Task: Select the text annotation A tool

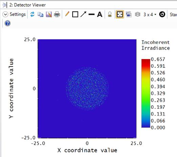Action: (x=100, y=14)
